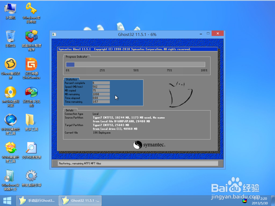
Task: Launch 磁盘碎片整理程序 desktop icon
Action: click(31, 40)
